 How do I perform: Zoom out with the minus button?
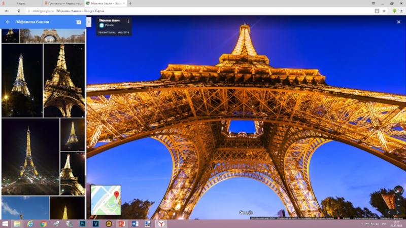point(398,205)
